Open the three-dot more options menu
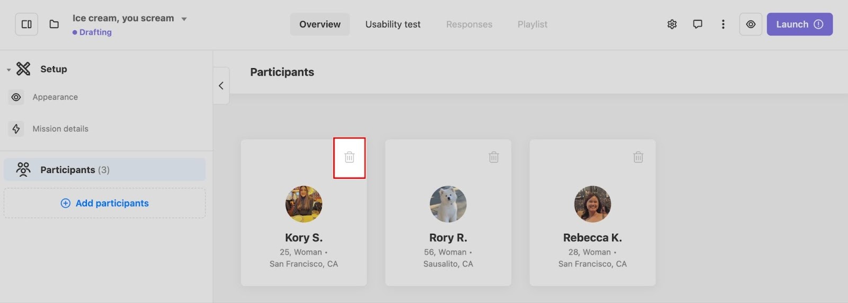The height and width of the screenshot is (303, 848). click(723, 24)
